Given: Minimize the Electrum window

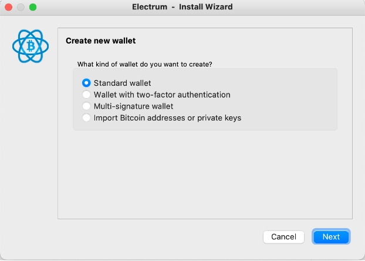Looking at the screenshot, I should pos(21,7).
